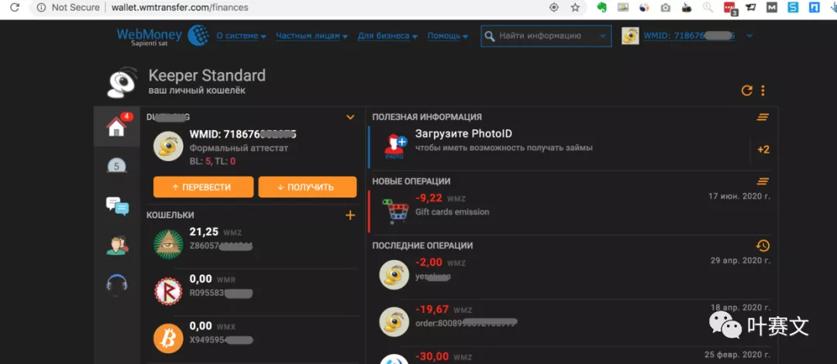837x364 pixels.
Task: Click the Evernote extension icon
Action: click(x=602, y=8)
